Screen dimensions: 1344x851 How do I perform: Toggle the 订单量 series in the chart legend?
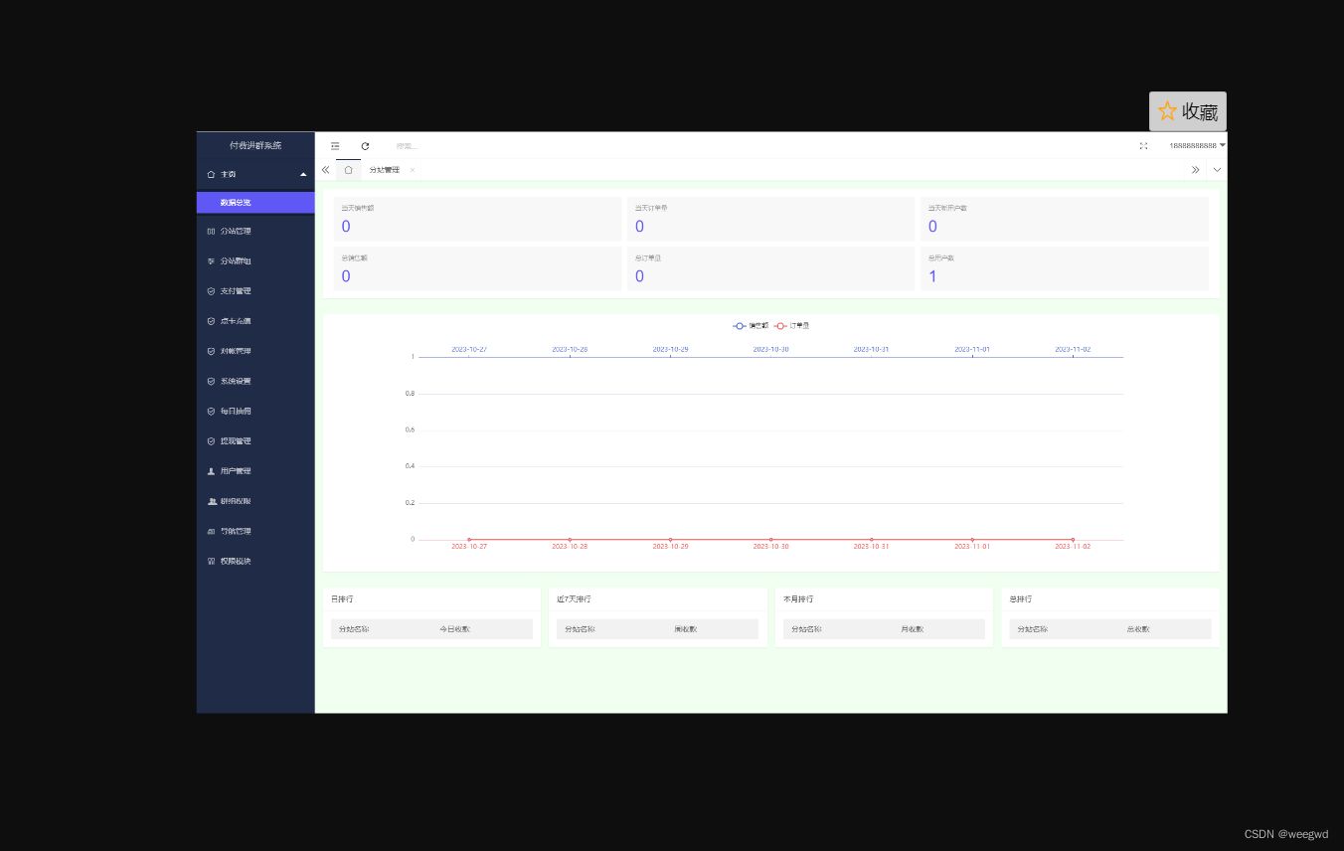pyautogui.click(x=794, y=325)
